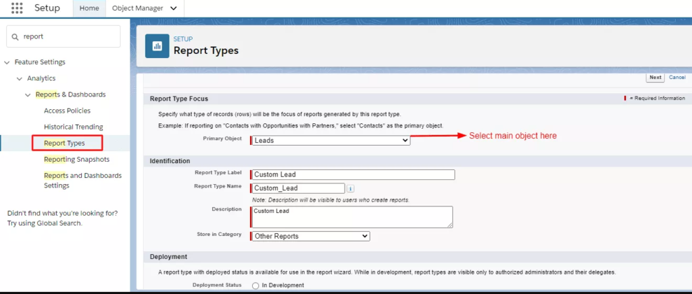Screen dimensions: 692x294
Task: Click the Quick Find search box
Action: [63, 36]
